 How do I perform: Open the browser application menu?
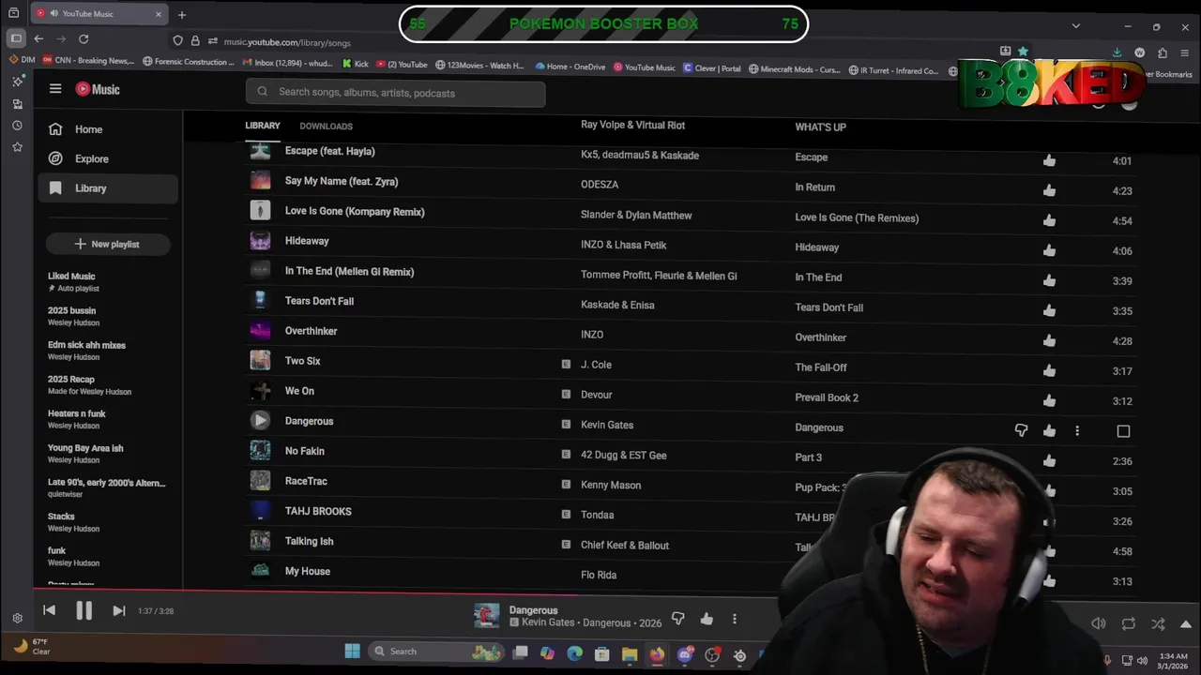[x=1185, y=52]
